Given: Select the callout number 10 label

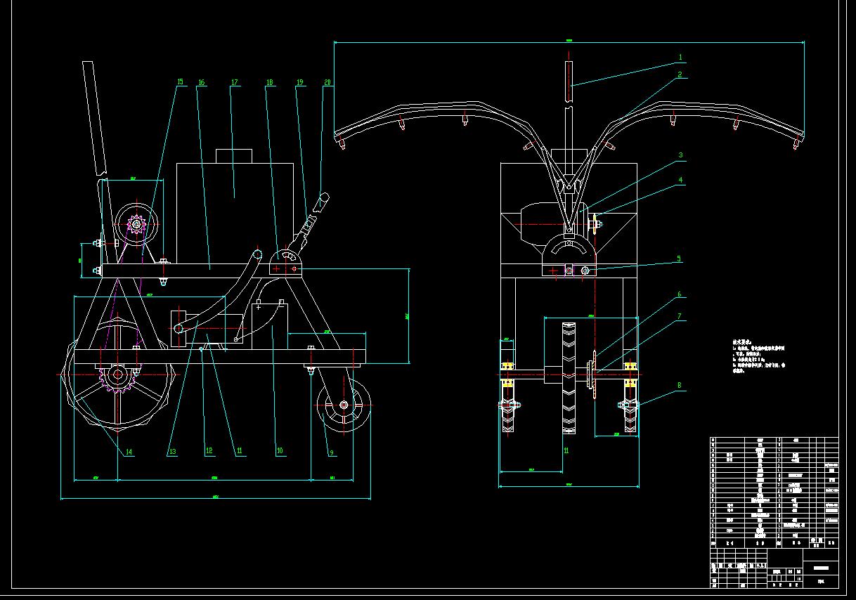Looking at the screenshot, I should pyautogui.click(x=279, y=452).
